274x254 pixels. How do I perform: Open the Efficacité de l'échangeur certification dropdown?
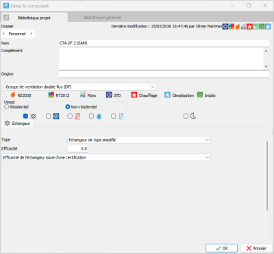[106, 157]
